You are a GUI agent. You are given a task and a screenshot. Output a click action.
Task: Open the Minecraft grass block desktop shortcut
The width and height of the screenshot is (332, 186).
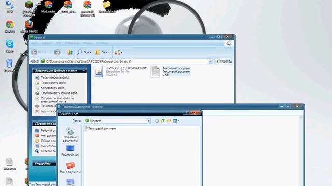(29, 8)
